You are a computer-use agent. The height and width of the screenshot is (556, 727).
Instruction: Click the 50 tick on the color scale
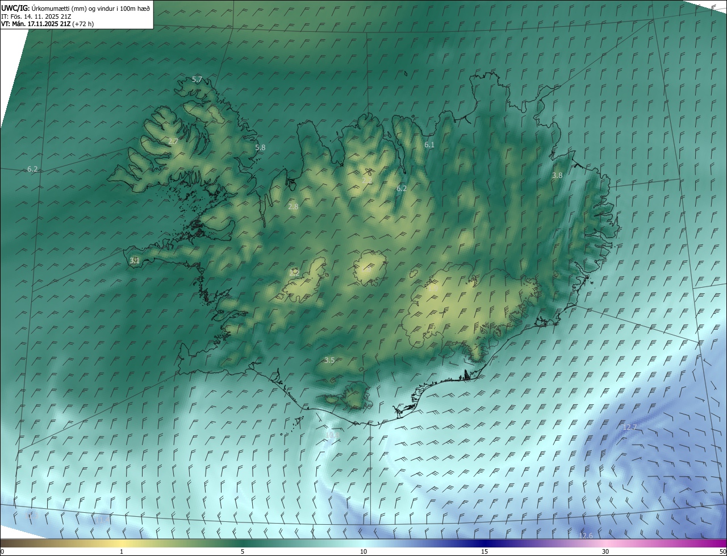click(x=722, y=551)
